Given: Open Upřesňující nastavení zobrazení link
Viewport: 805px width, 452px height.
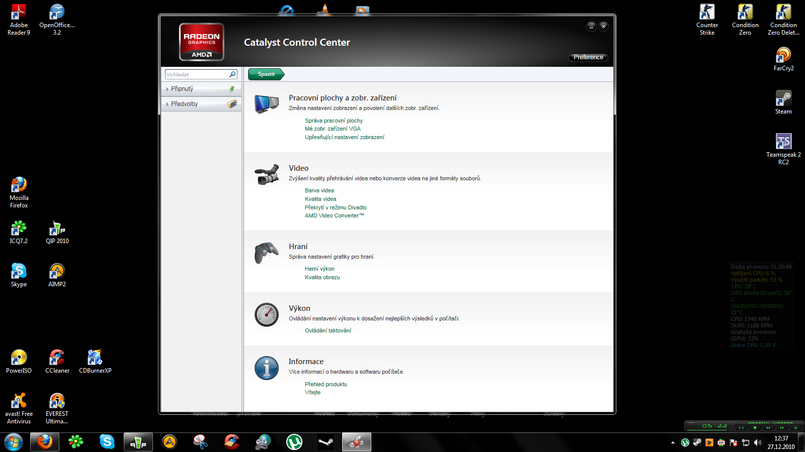Looking at the screenshot, I should coord(345,137).
